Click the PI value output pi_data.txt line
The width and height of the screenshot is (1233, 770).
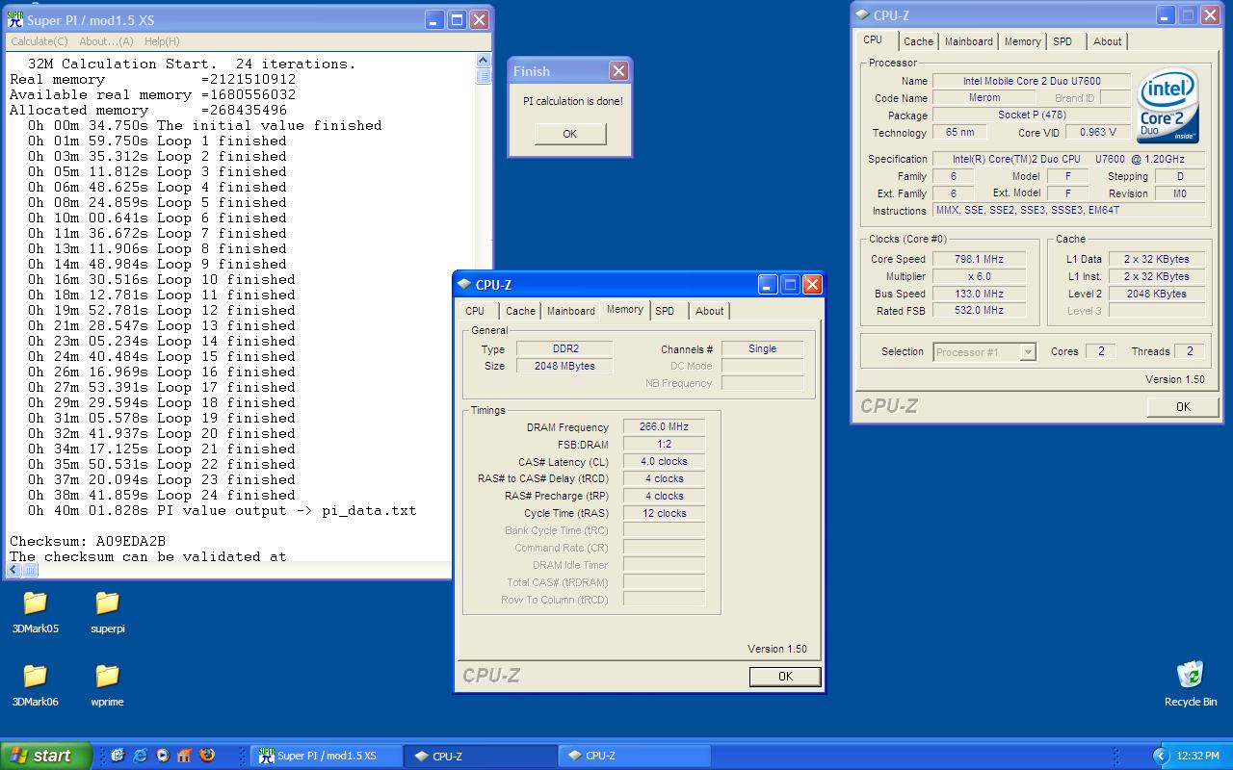click(223, 511)
